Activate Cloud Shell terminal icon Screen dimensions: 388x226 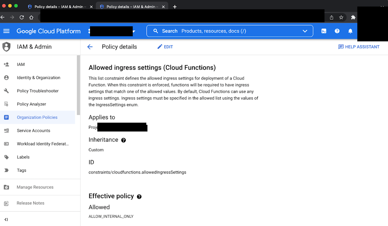[x=324, y=31]
